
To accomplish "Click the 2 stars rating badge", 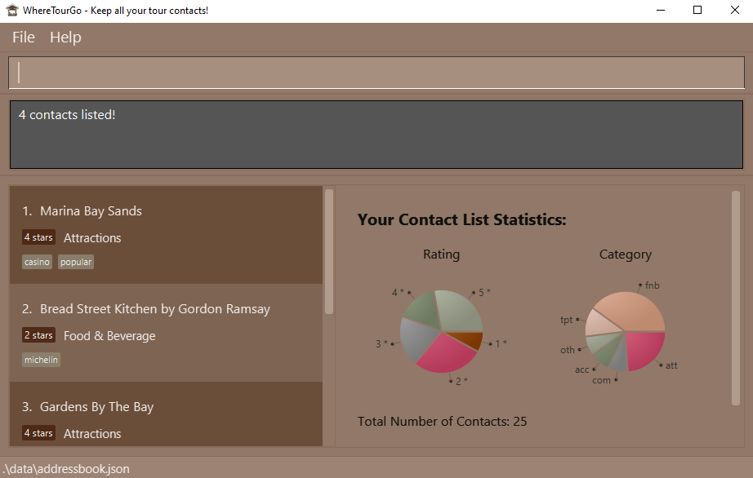I will (38, 335).
